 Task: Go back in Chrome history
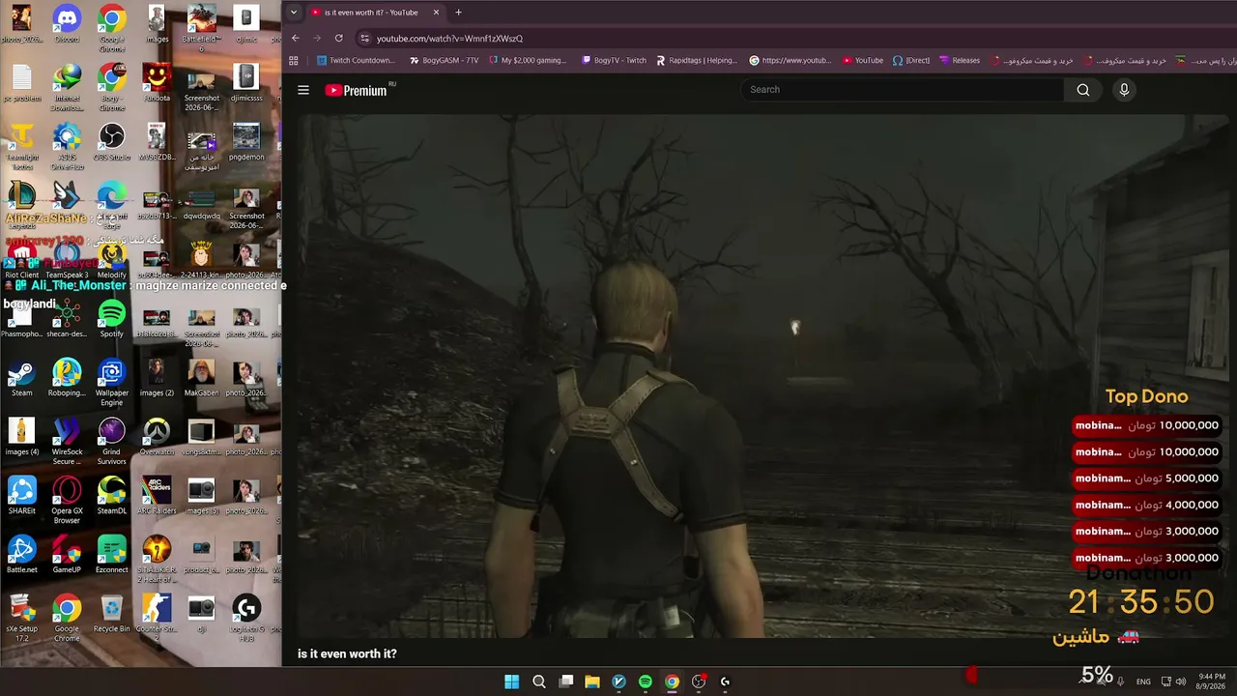pos(296,39)
